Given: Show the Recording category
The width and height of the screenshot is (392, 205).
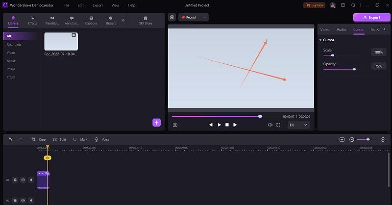Looking at the screenshot, I should 14,44.
